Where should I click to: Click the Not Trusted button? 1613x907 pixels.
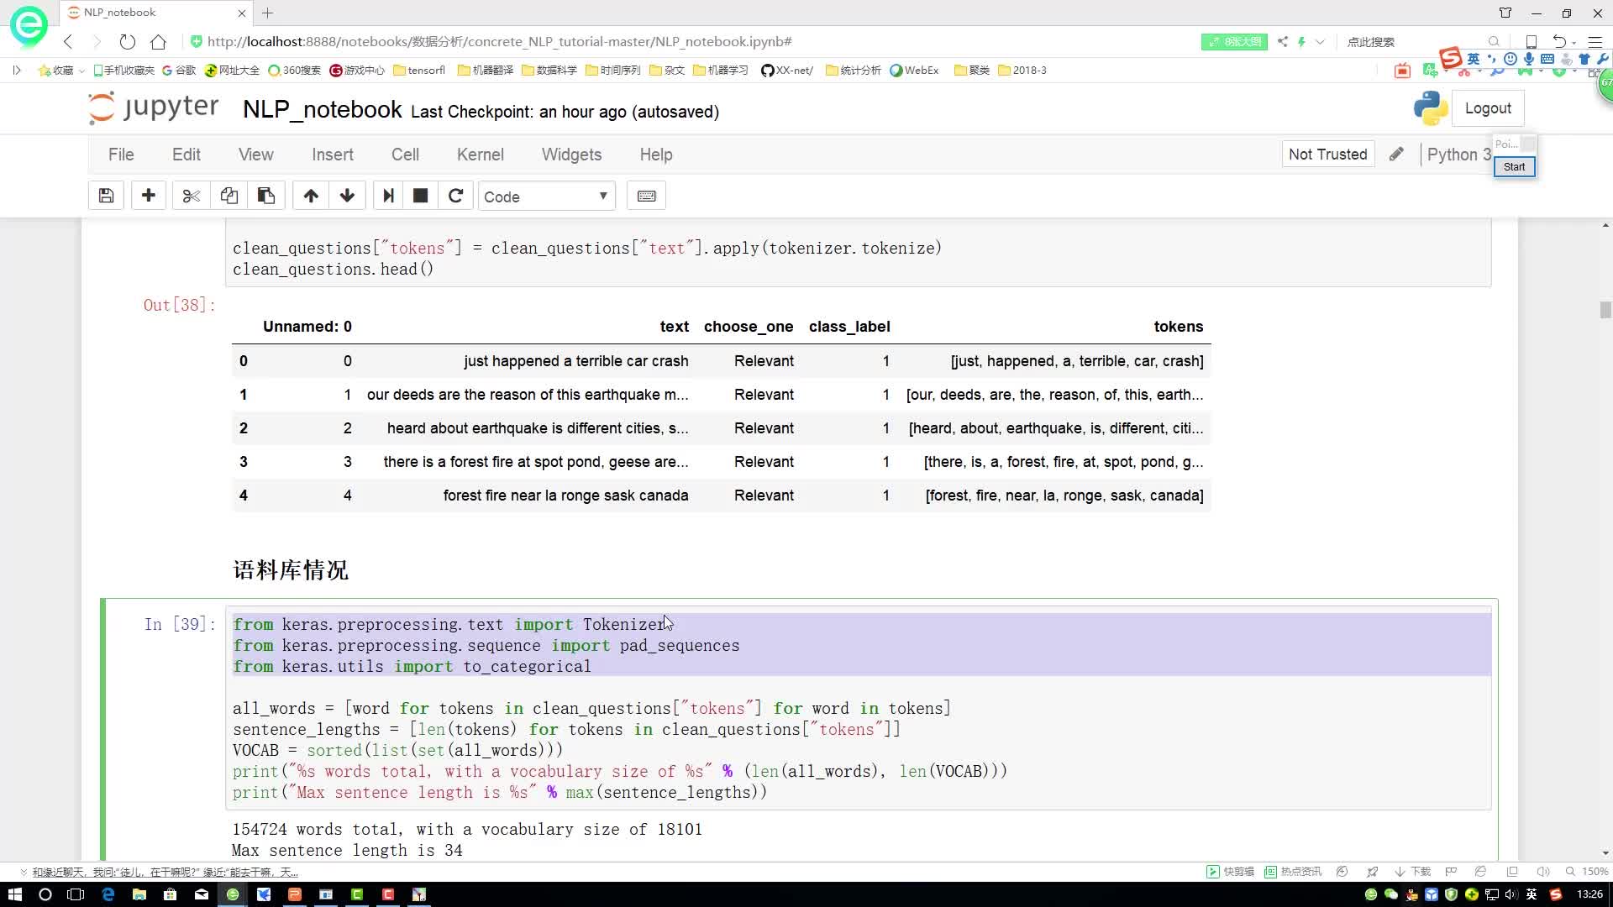coord(1327,154)
